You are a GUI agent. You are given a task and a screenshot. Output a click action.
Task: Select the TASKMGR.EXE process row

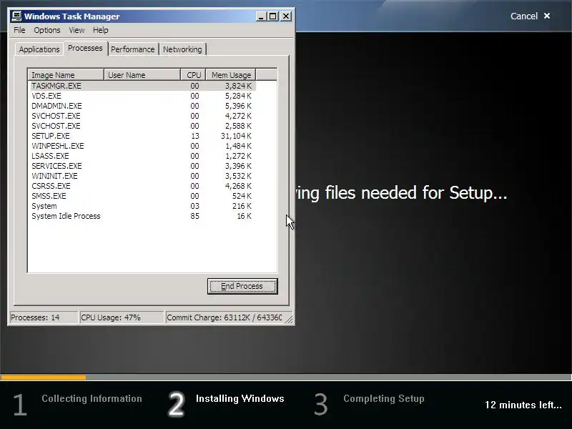tap(142, 86)
